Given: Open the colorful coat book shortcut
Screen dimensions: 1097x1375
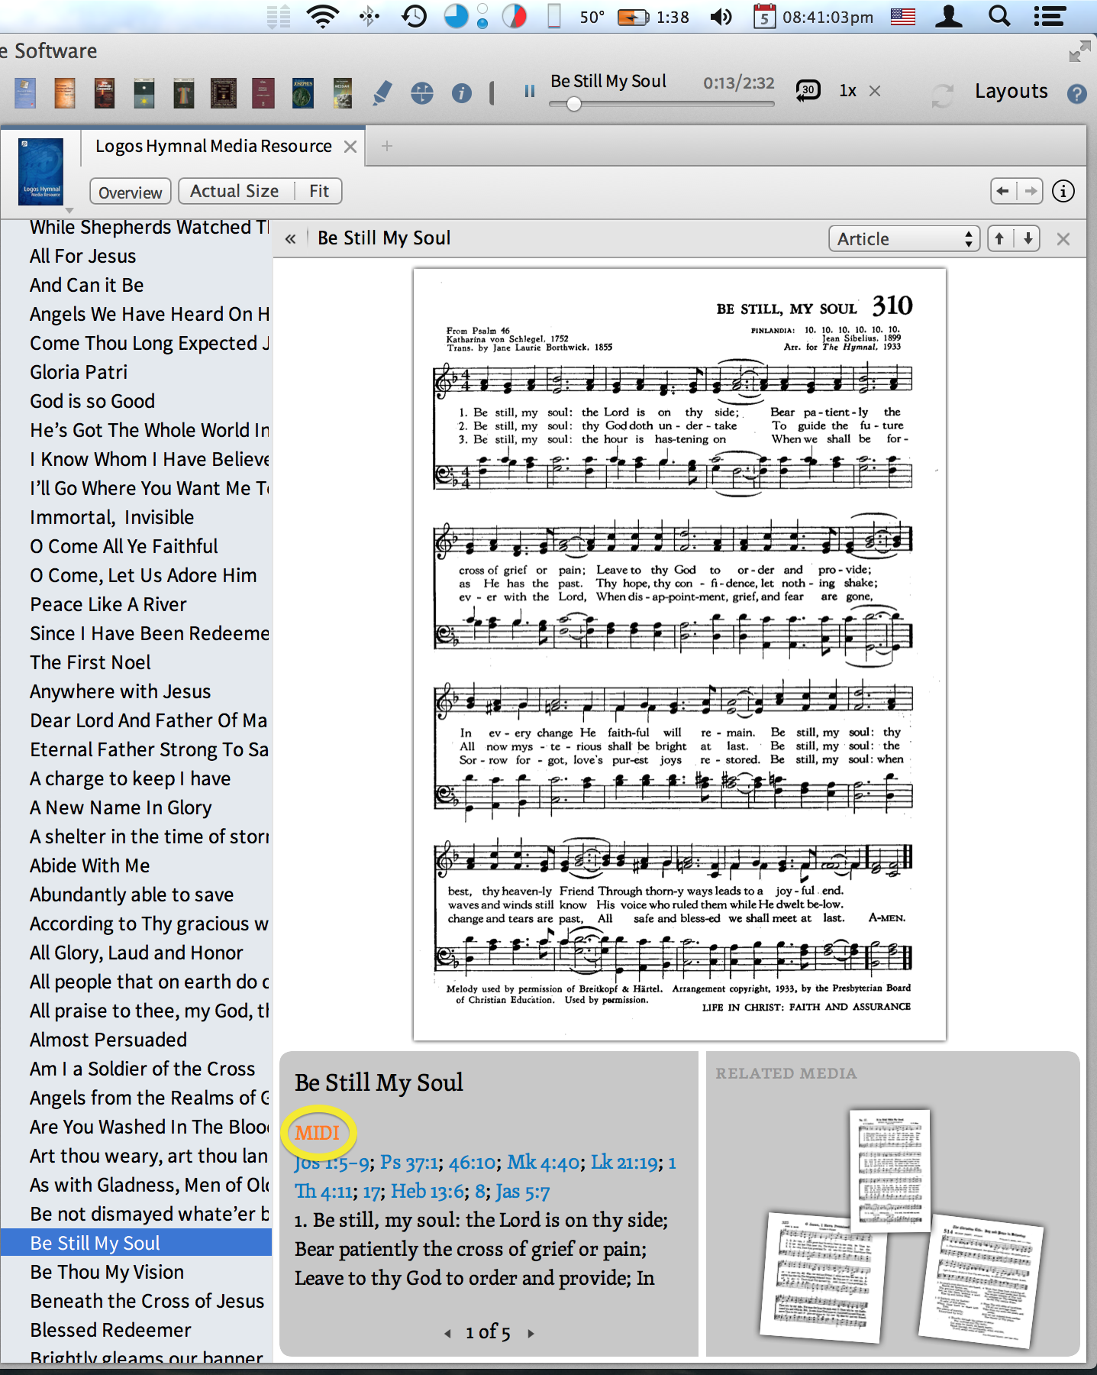Looking at the screenshot, I should [184, 93].
